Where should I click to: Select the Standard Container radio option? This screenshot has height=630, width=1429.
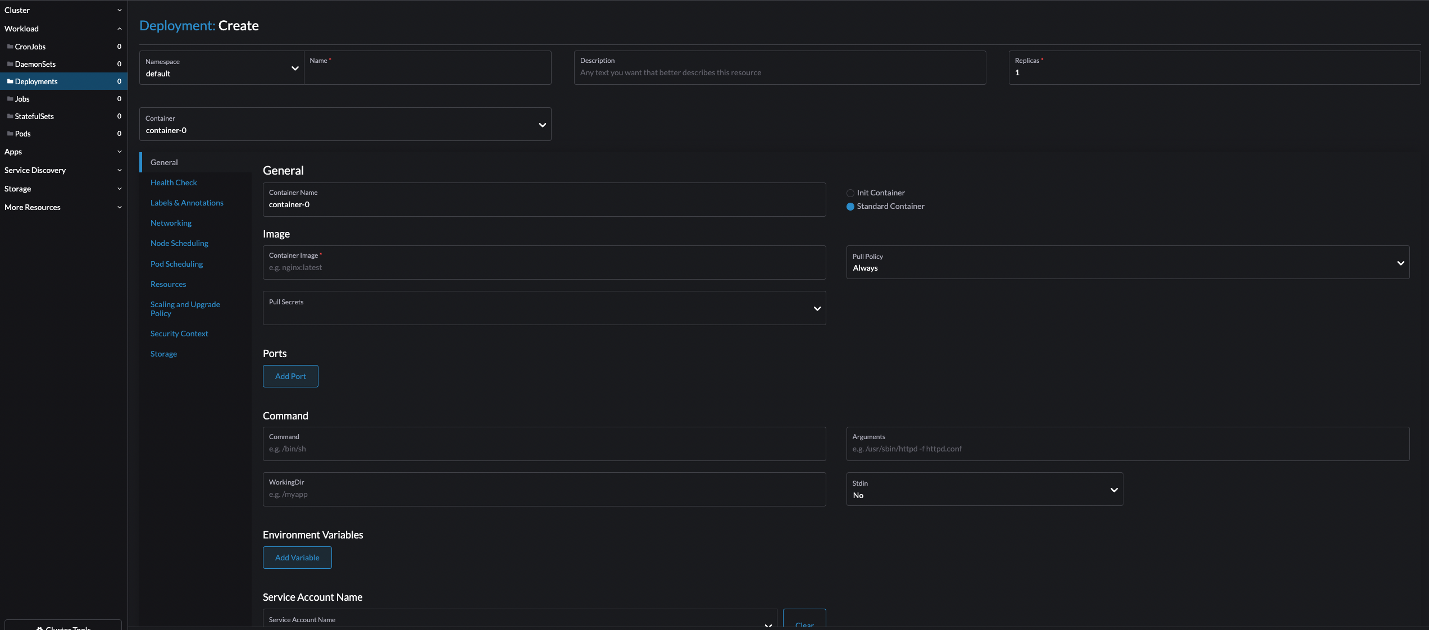[850, 207]
